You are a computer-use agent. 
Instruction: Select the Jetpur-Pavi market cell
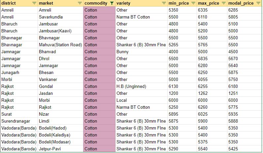49,149
